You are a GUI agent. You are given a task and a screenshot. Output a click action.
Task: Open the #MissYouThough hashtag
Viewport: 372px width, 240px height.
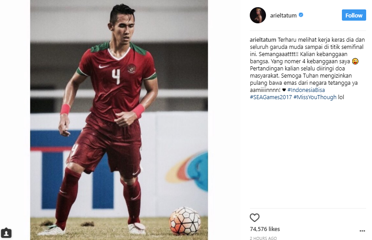coord(315,97)
